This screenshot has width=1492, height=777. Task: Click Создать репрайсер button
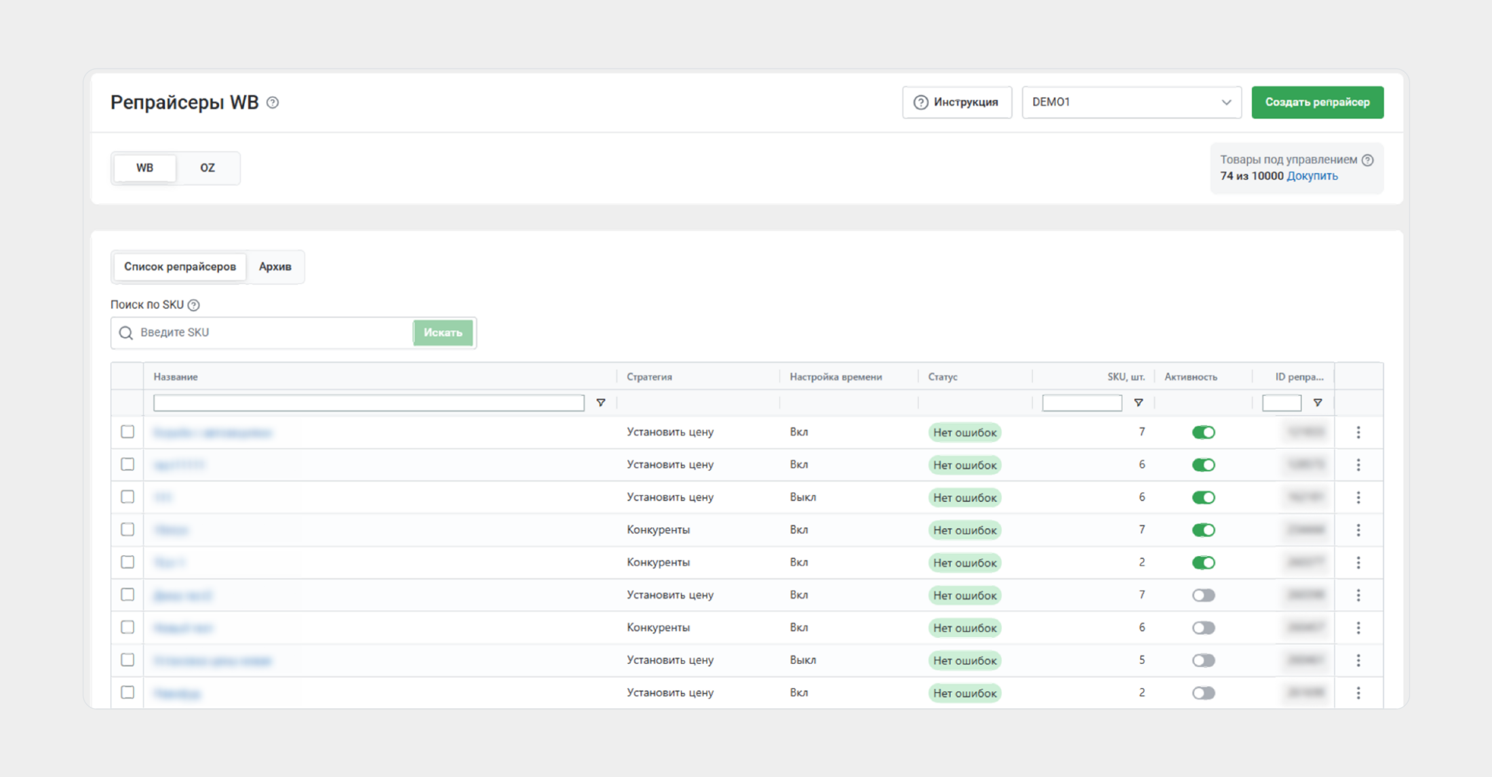[x=1317, y=102]
